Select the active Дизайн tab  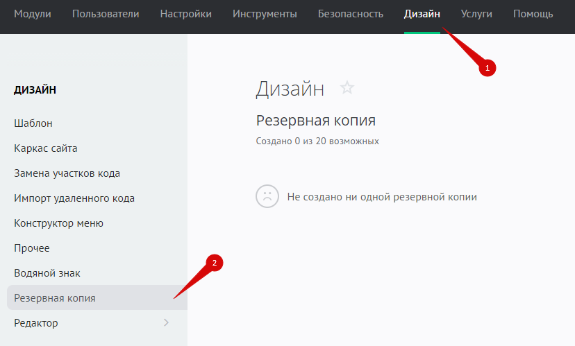pyautogui.click(x=422, y=14)
